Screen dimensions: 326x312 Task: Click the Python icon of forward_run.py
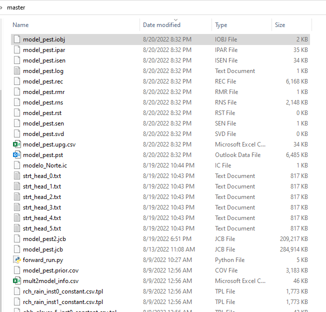[17, 260]
